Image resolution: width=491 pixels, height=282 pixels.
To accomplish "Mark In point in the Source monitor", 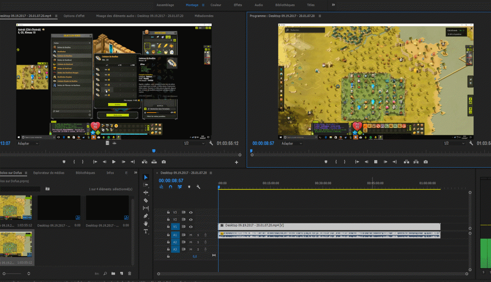I will coord(74,162).
